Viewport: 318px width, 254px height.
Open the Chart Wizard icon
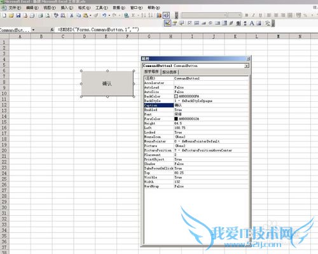pyautogui.click(x=159, y=15)
